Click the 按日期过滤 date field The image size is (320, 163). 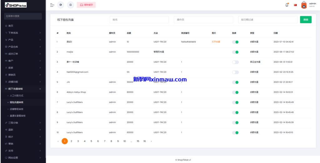268,20
